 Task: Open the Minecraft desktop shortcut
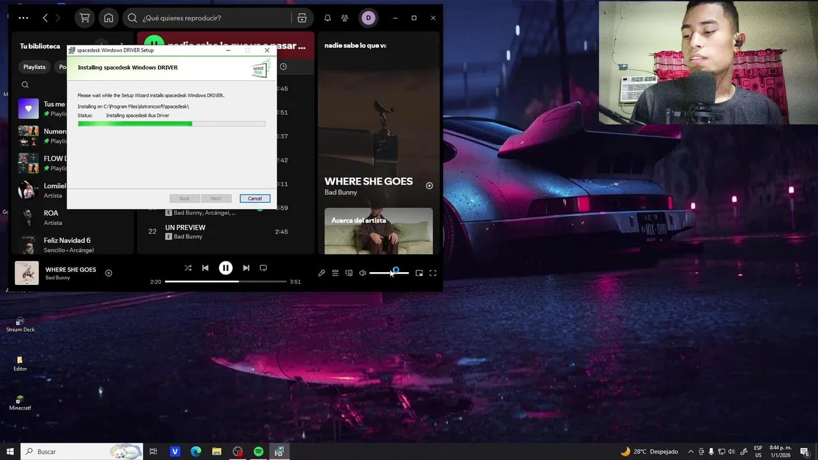[20, 403]
